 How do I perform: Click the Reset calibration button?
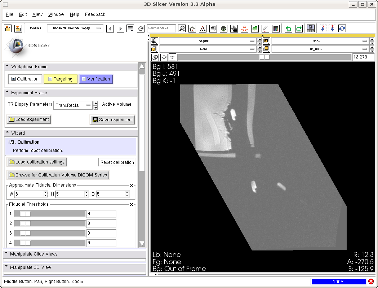click(117, 162)
